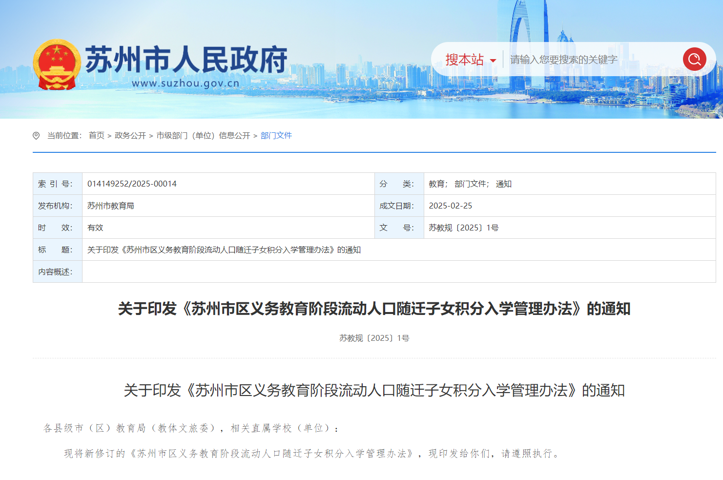Open 市级部门（单位）信息公开 breadcrumb link

[x=203, y=136]
